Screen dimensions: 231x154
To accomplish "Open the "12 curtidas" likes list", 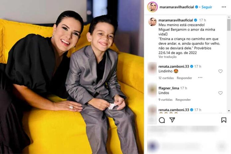I will click(166, 78).
